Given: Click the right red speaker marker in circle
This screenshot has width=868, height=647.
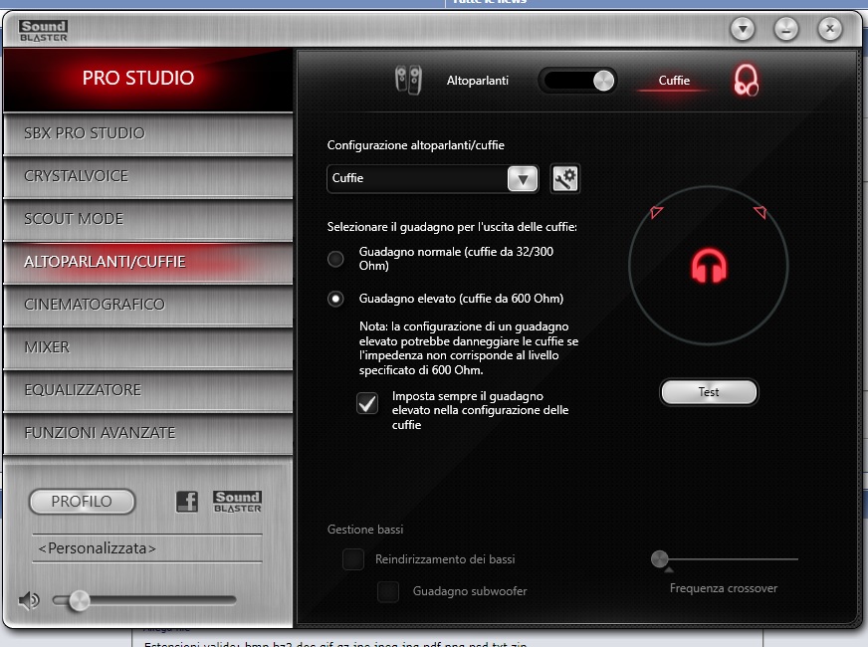Looking at the screenshot, I should (760, 211).
